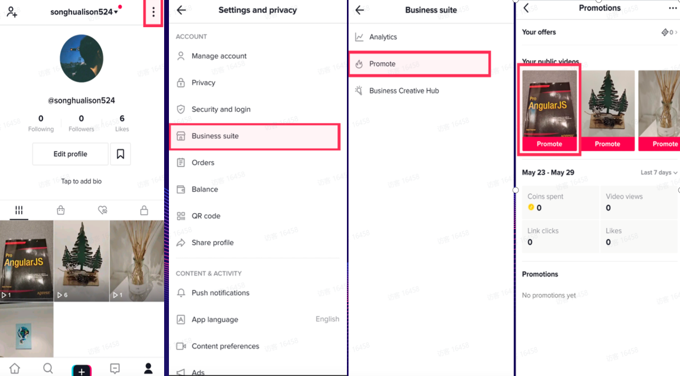Open the pine trees video thumbnail in the grid
This screenshot has height=376, width=680.
pyautogui.click(x=82, y=261)
